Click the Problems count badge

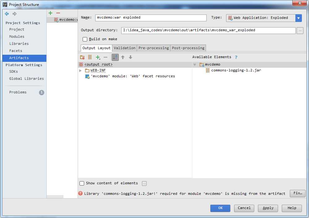(41, 92)
